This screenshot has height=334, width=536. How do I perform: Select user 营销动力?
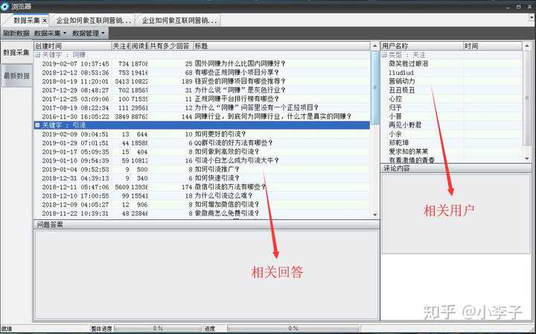coord(402,81)
